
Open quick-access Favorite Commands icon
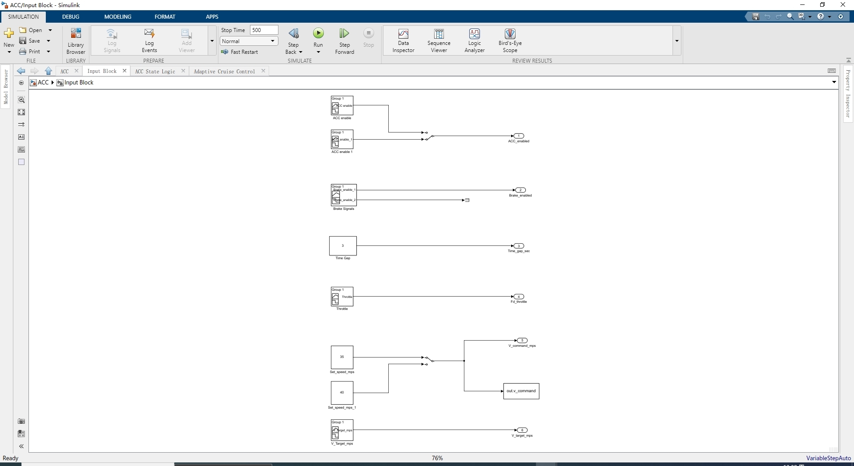pos(802,16)
